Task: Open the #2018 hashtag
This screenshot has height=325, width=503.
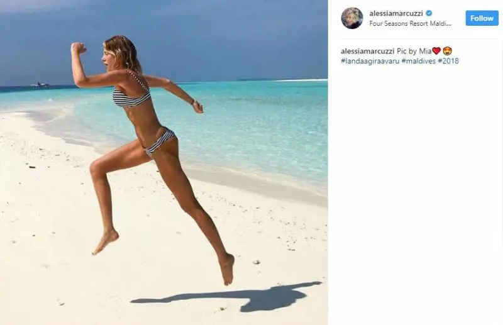Action: pos(448,61)
